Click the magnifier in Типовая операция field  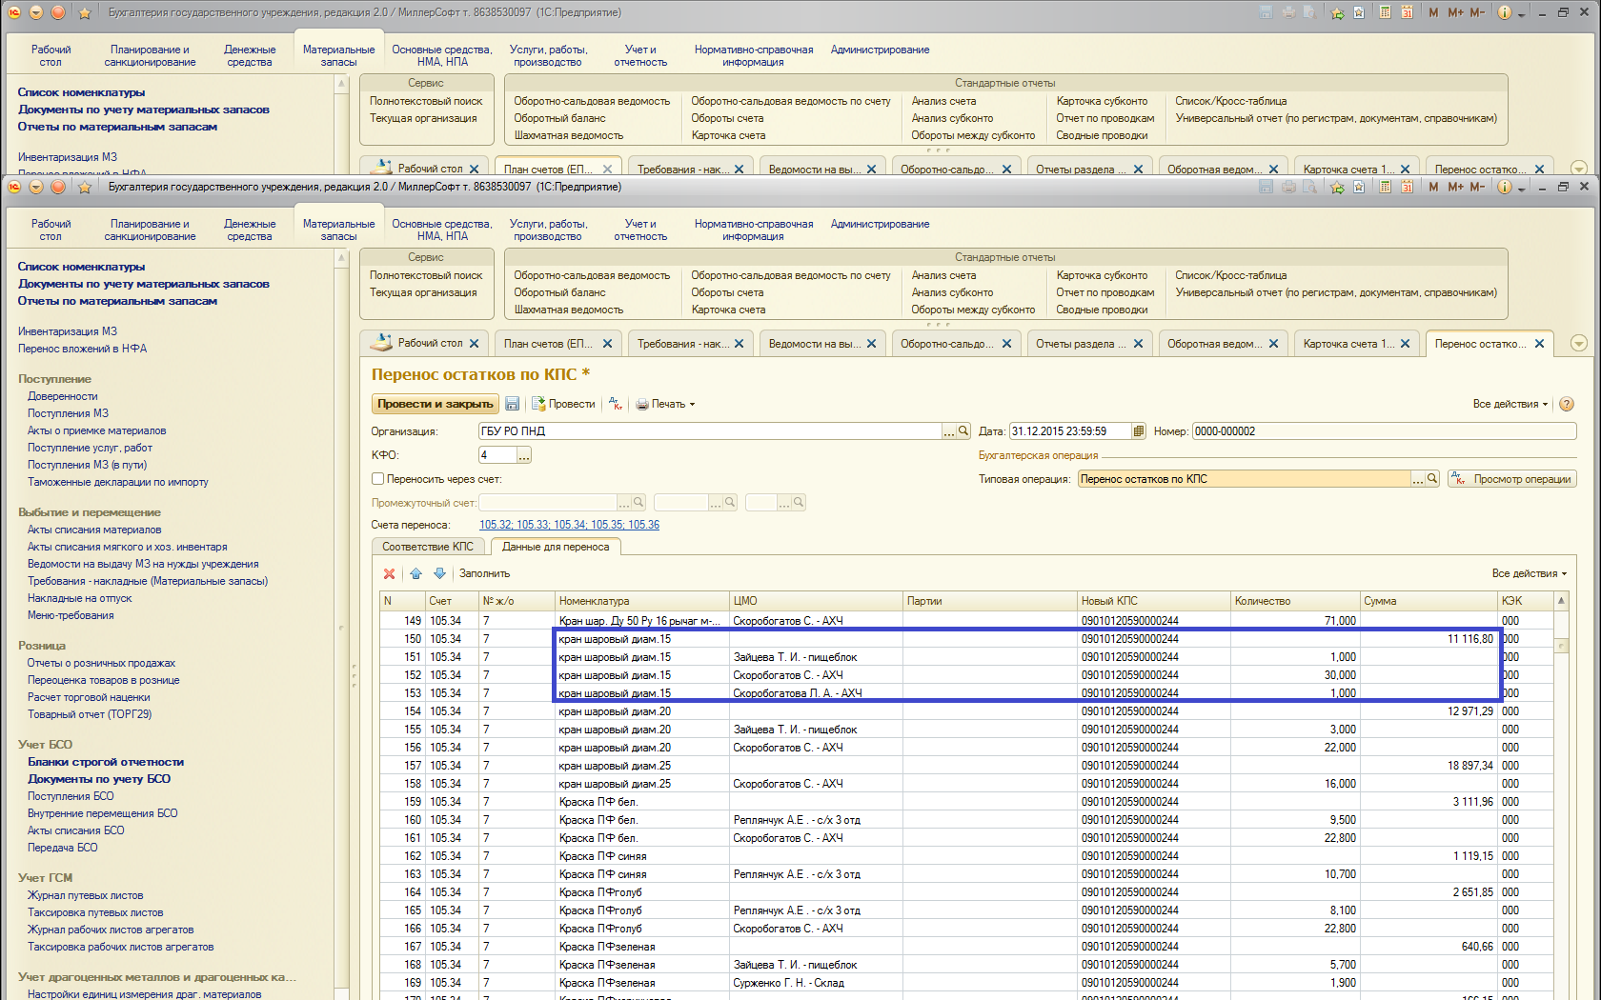point(1431,479)
